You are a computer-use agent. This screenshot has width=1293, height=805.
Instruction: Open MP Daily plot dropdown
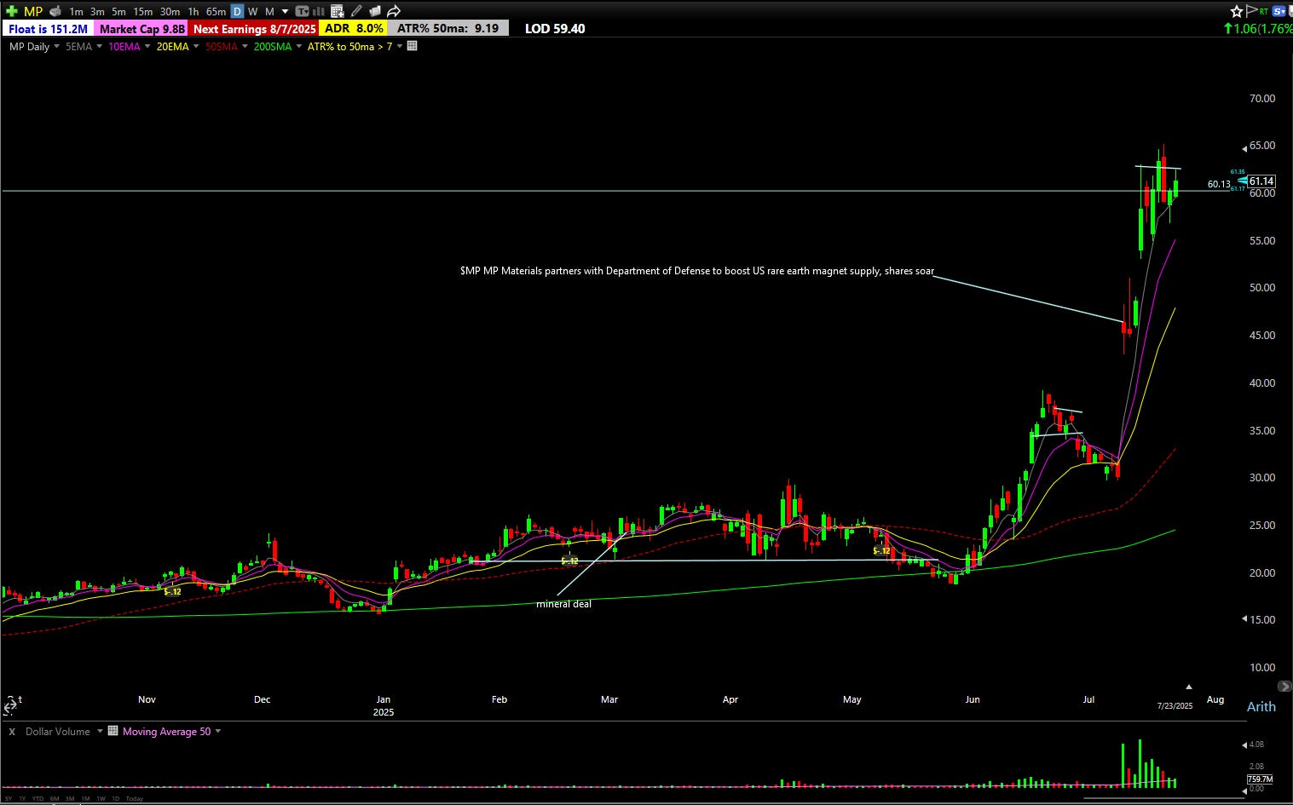(x=56, y=47)
